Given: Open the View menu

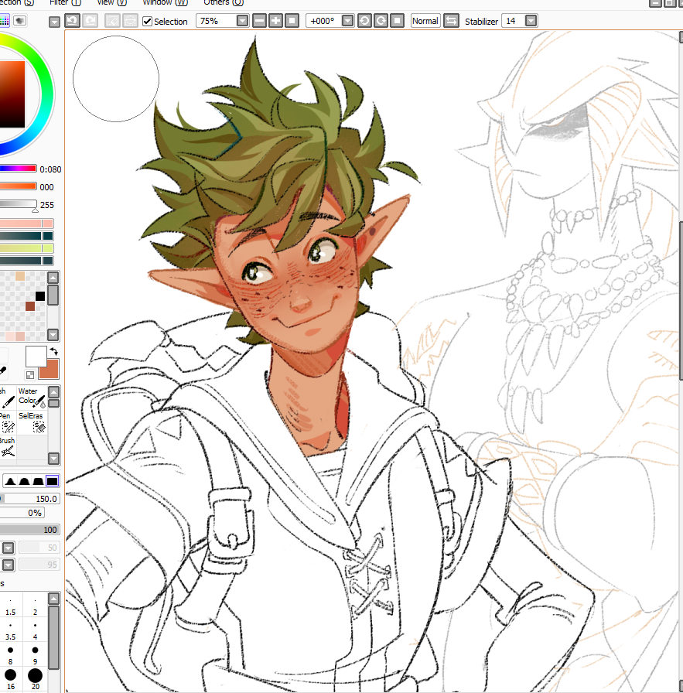Looking at the screenshot, I should pyautogui.click(x=112, y=2).
